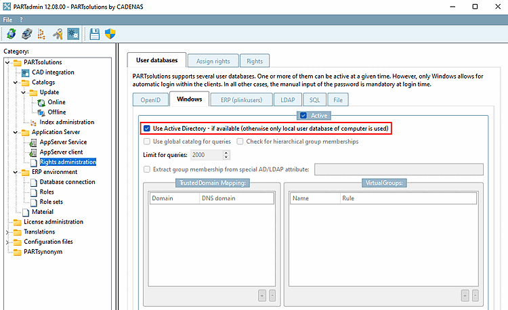508x310 pixels.
Task: Click the blue-yellow shield admin icon
Action: pos(110,34)
